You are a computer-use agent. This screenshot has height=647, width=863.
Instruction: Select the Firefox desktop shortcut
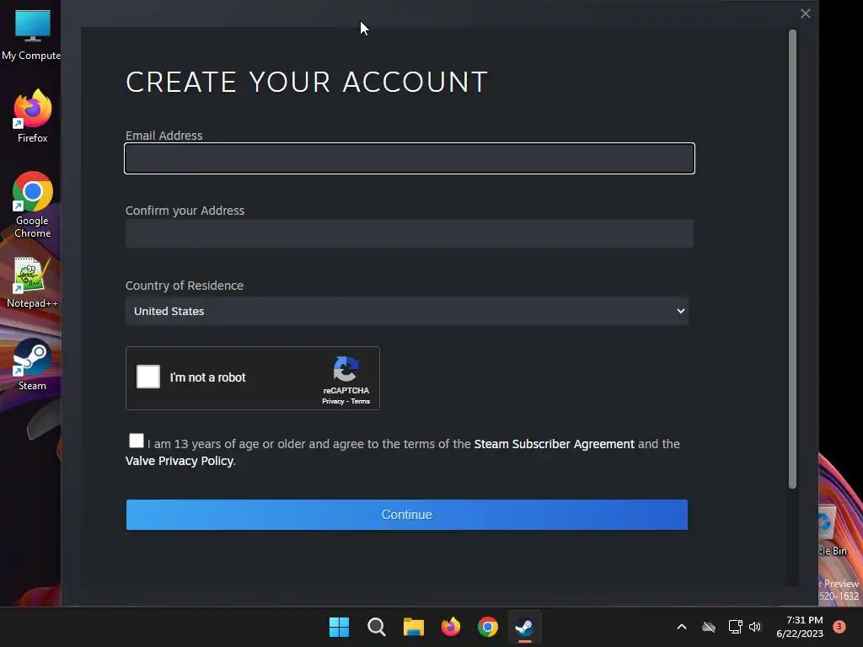32,116
